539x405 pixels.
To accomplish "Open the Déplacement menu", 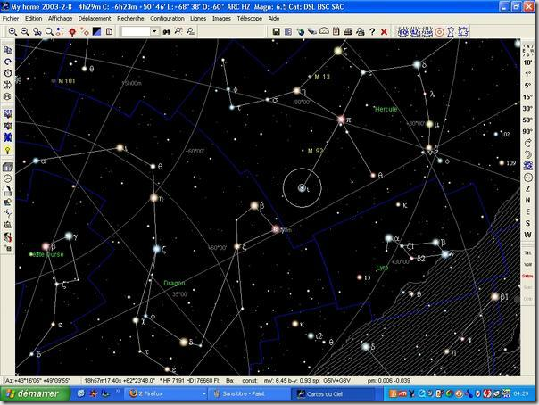I will pos(95,18).
